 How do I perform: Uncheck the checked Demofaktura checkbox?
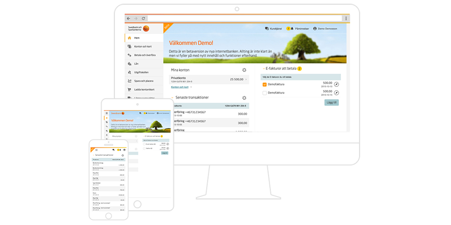click(265, 85)
